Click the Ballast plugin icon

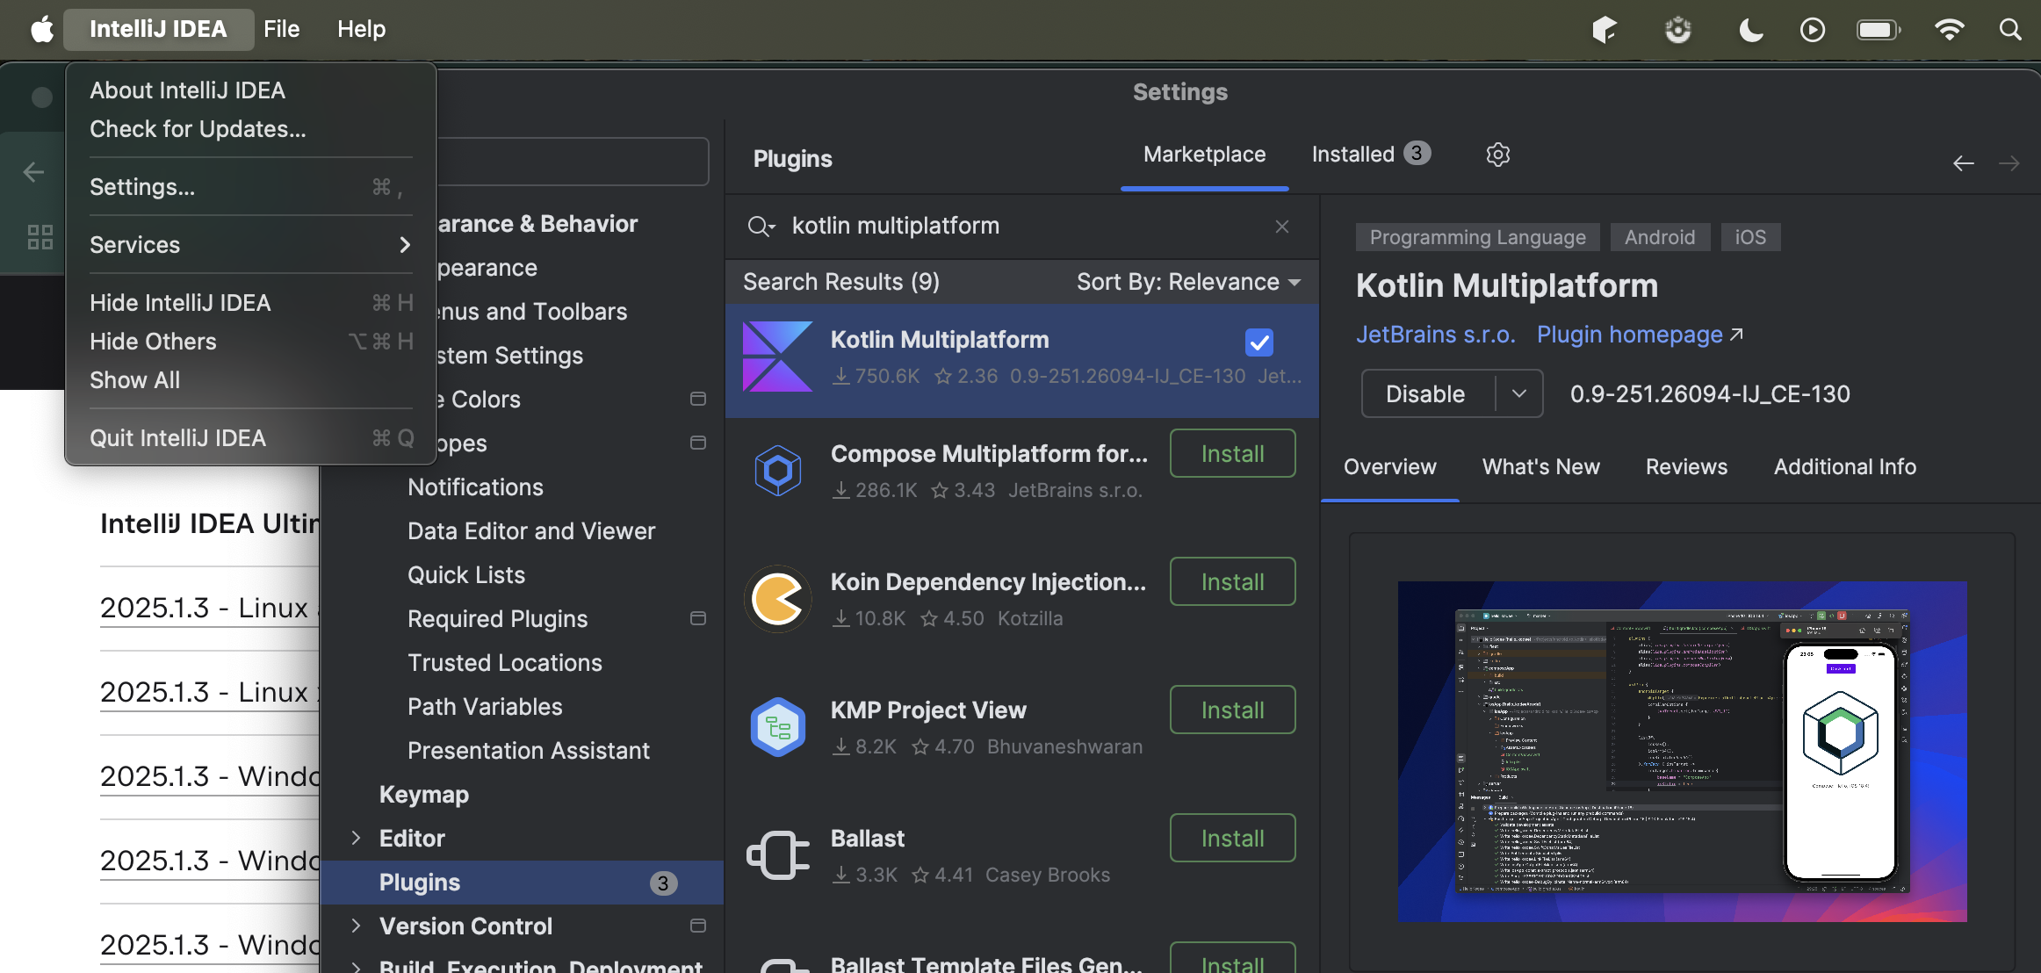click(777, 855)
